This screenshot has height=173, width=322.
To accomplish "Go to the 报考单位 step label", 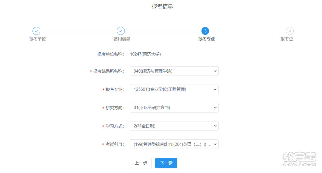I will click(37, 39).
